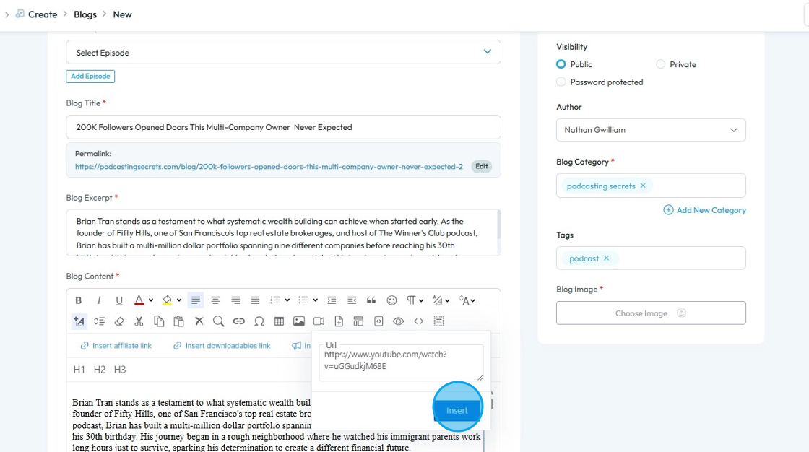The width and height of the screenshot is (809, 452).
Task: Open font color dropdown arrow
Action: click(x=151, y=300)
